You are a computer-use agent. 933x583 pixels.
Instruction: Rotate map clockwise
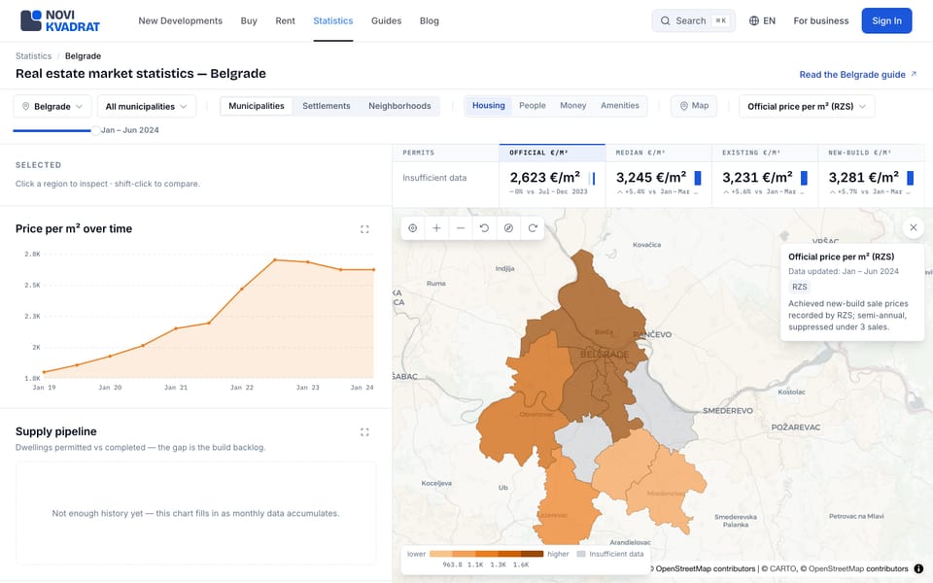(533, 227)
